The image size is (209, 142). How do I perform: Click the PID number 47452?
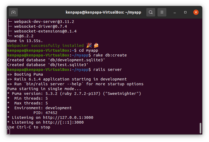click(x=51, y=113)
